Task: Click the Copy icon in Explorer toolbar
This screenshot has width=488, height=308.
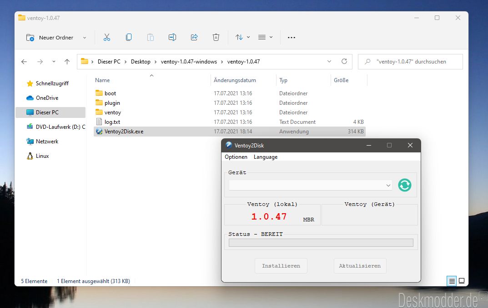Action: point(129,38)
